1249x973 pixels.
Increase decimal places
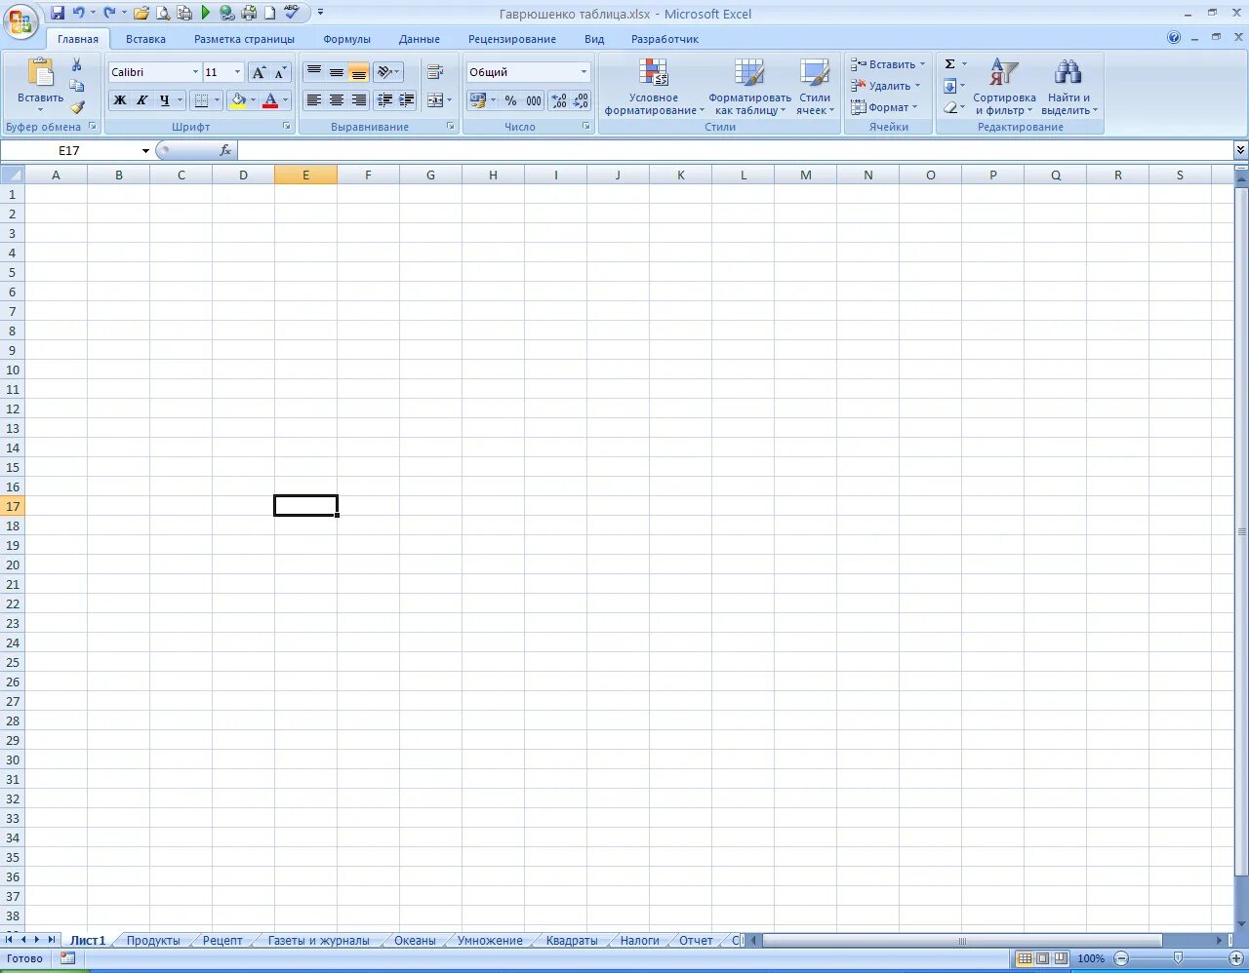[559, 100]
